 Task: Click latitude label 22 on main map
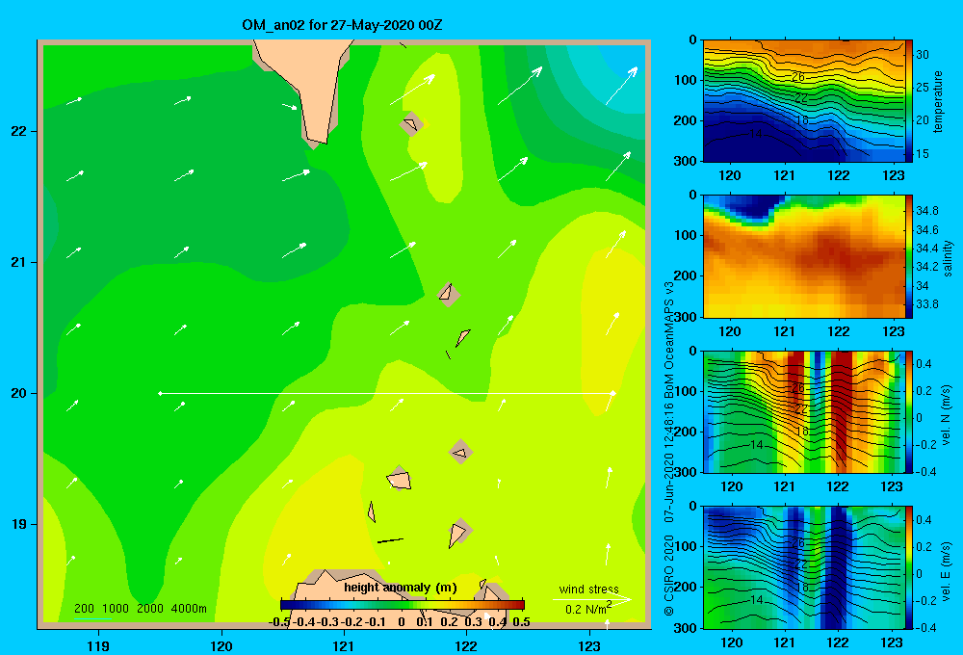pyautogui.click(x=19, y=131)
